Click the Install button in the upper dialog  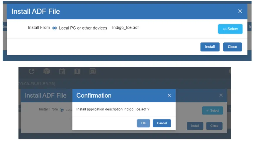pyautogui.click(x=210, y=47)
